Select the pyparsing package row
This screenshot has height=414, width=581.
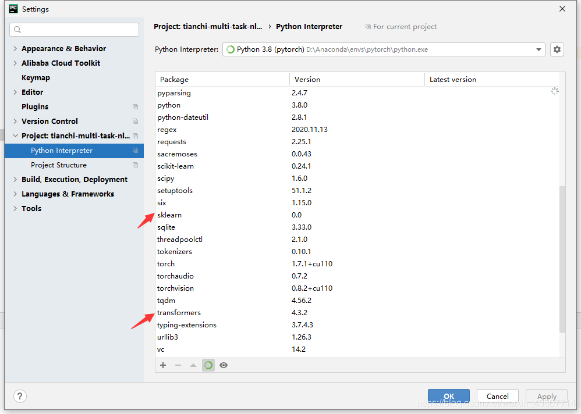357,93
